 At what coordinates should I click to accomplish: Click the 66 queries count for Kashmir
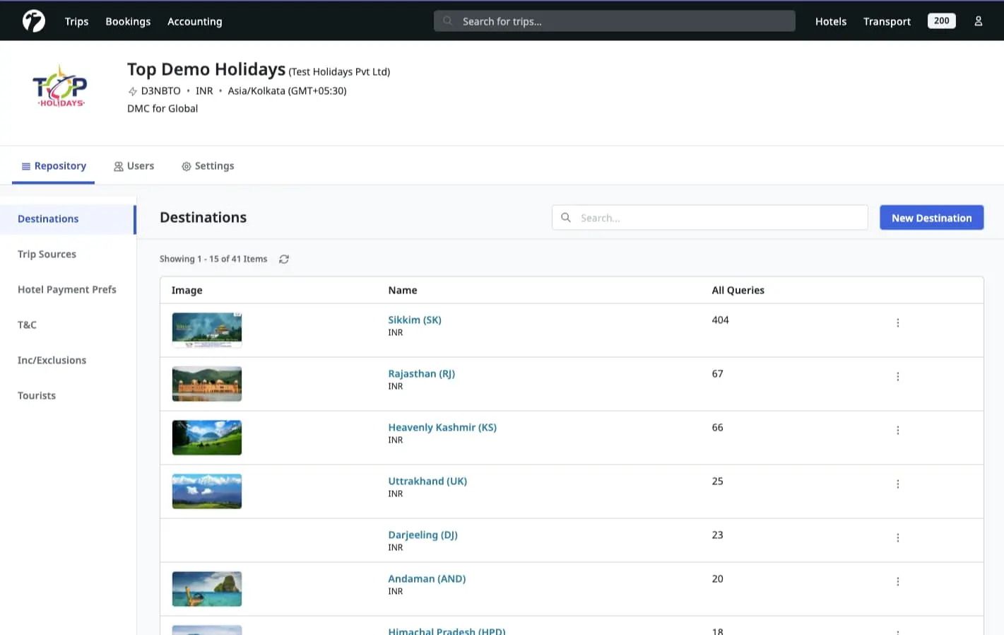pos(717,427)
